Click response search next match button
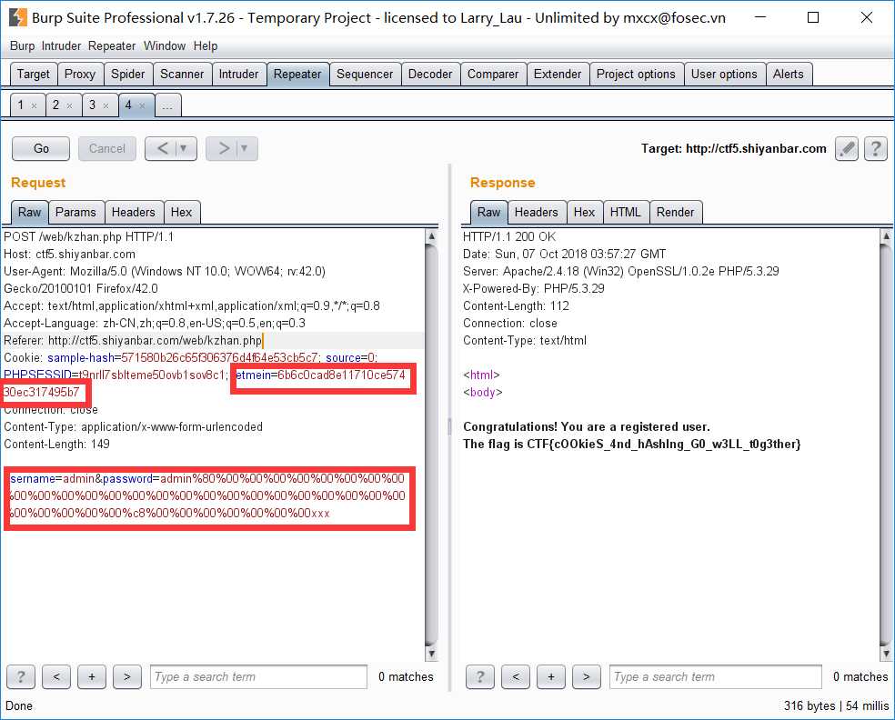The width and height of the screenshot is (895, 720). (x=586, y=676)
